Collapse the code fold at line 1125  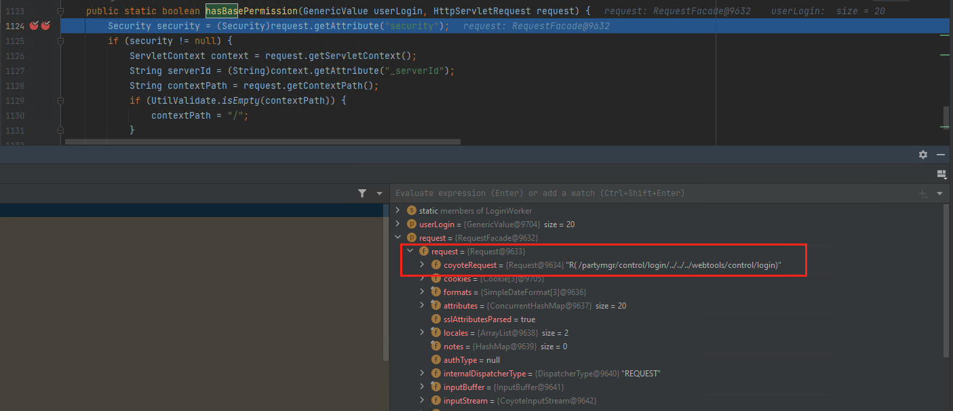point(60,41)
